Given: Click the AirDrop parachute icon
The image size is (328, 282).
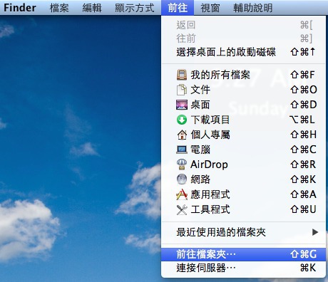Looking at the screenshot, I should click(x=182, y=164).
